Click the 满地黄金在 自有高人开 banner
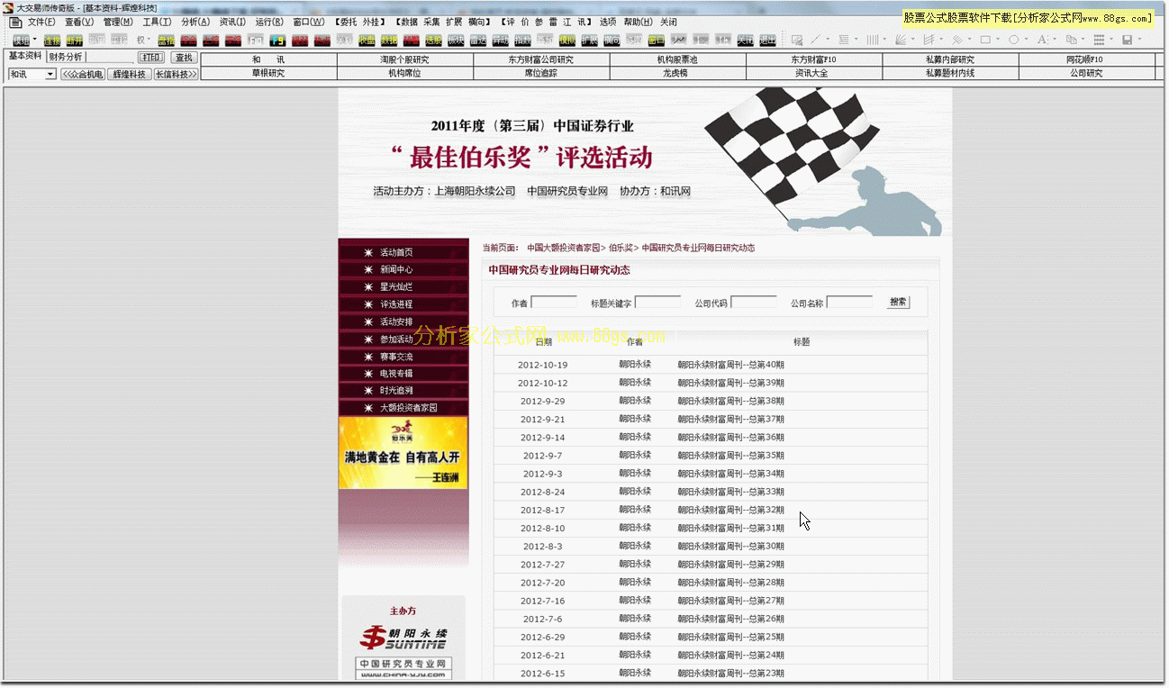 pyautogui.click(x=403, y=453)
